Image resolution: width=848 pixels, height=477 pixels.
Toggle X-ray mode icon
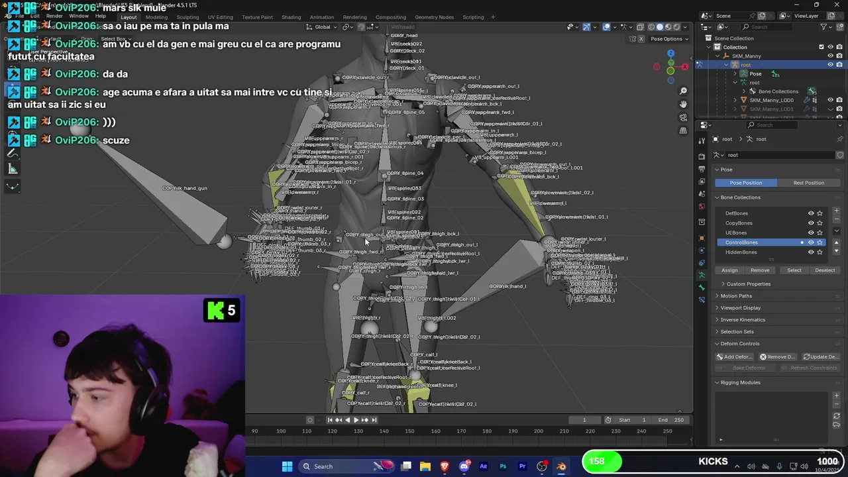(640, 27)
